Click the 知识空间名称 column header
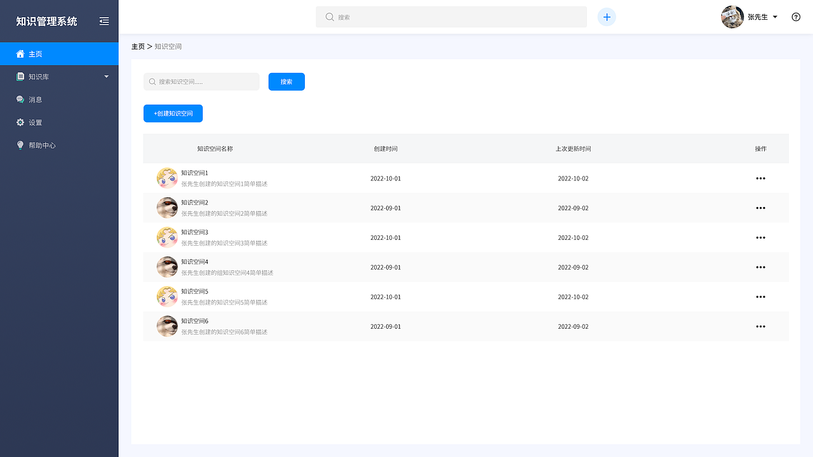This screenshot has height=457, width=813. [x=215, y=149]
